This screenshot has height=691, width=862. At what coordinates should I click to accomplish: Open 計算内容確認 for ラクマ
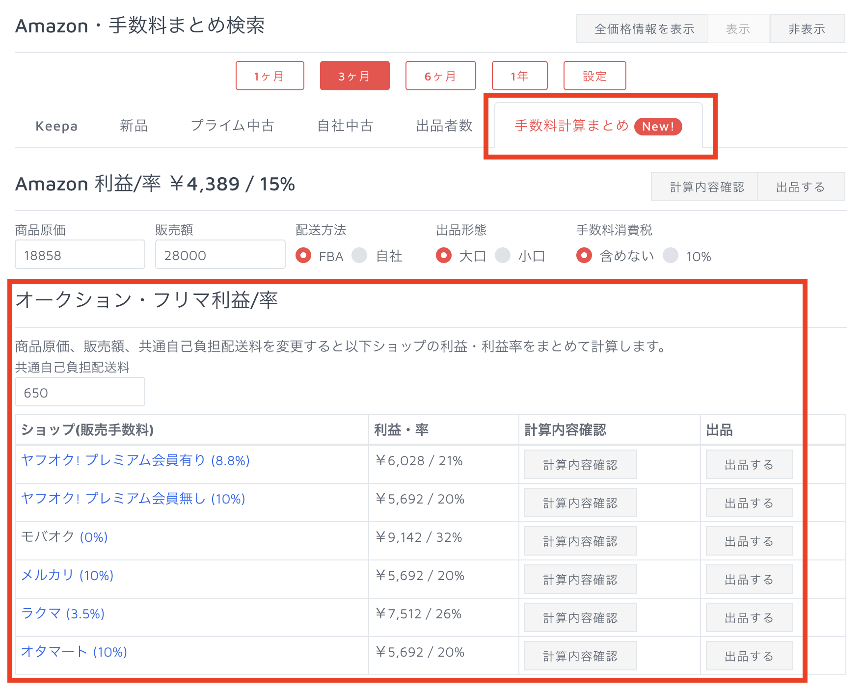[580, 617]
